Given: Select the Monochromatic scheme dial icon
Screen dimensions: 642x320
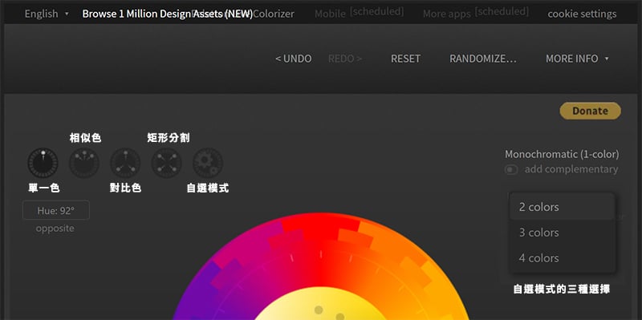Looking at the screenshot, I should coord(43,163).
